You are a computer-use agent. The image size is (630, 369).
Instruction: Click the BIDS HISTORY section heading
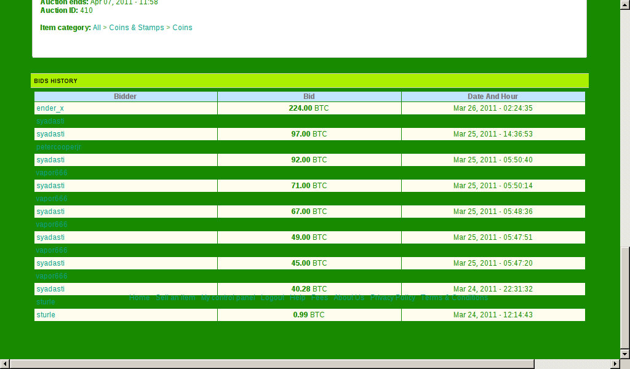coord(55,81)
